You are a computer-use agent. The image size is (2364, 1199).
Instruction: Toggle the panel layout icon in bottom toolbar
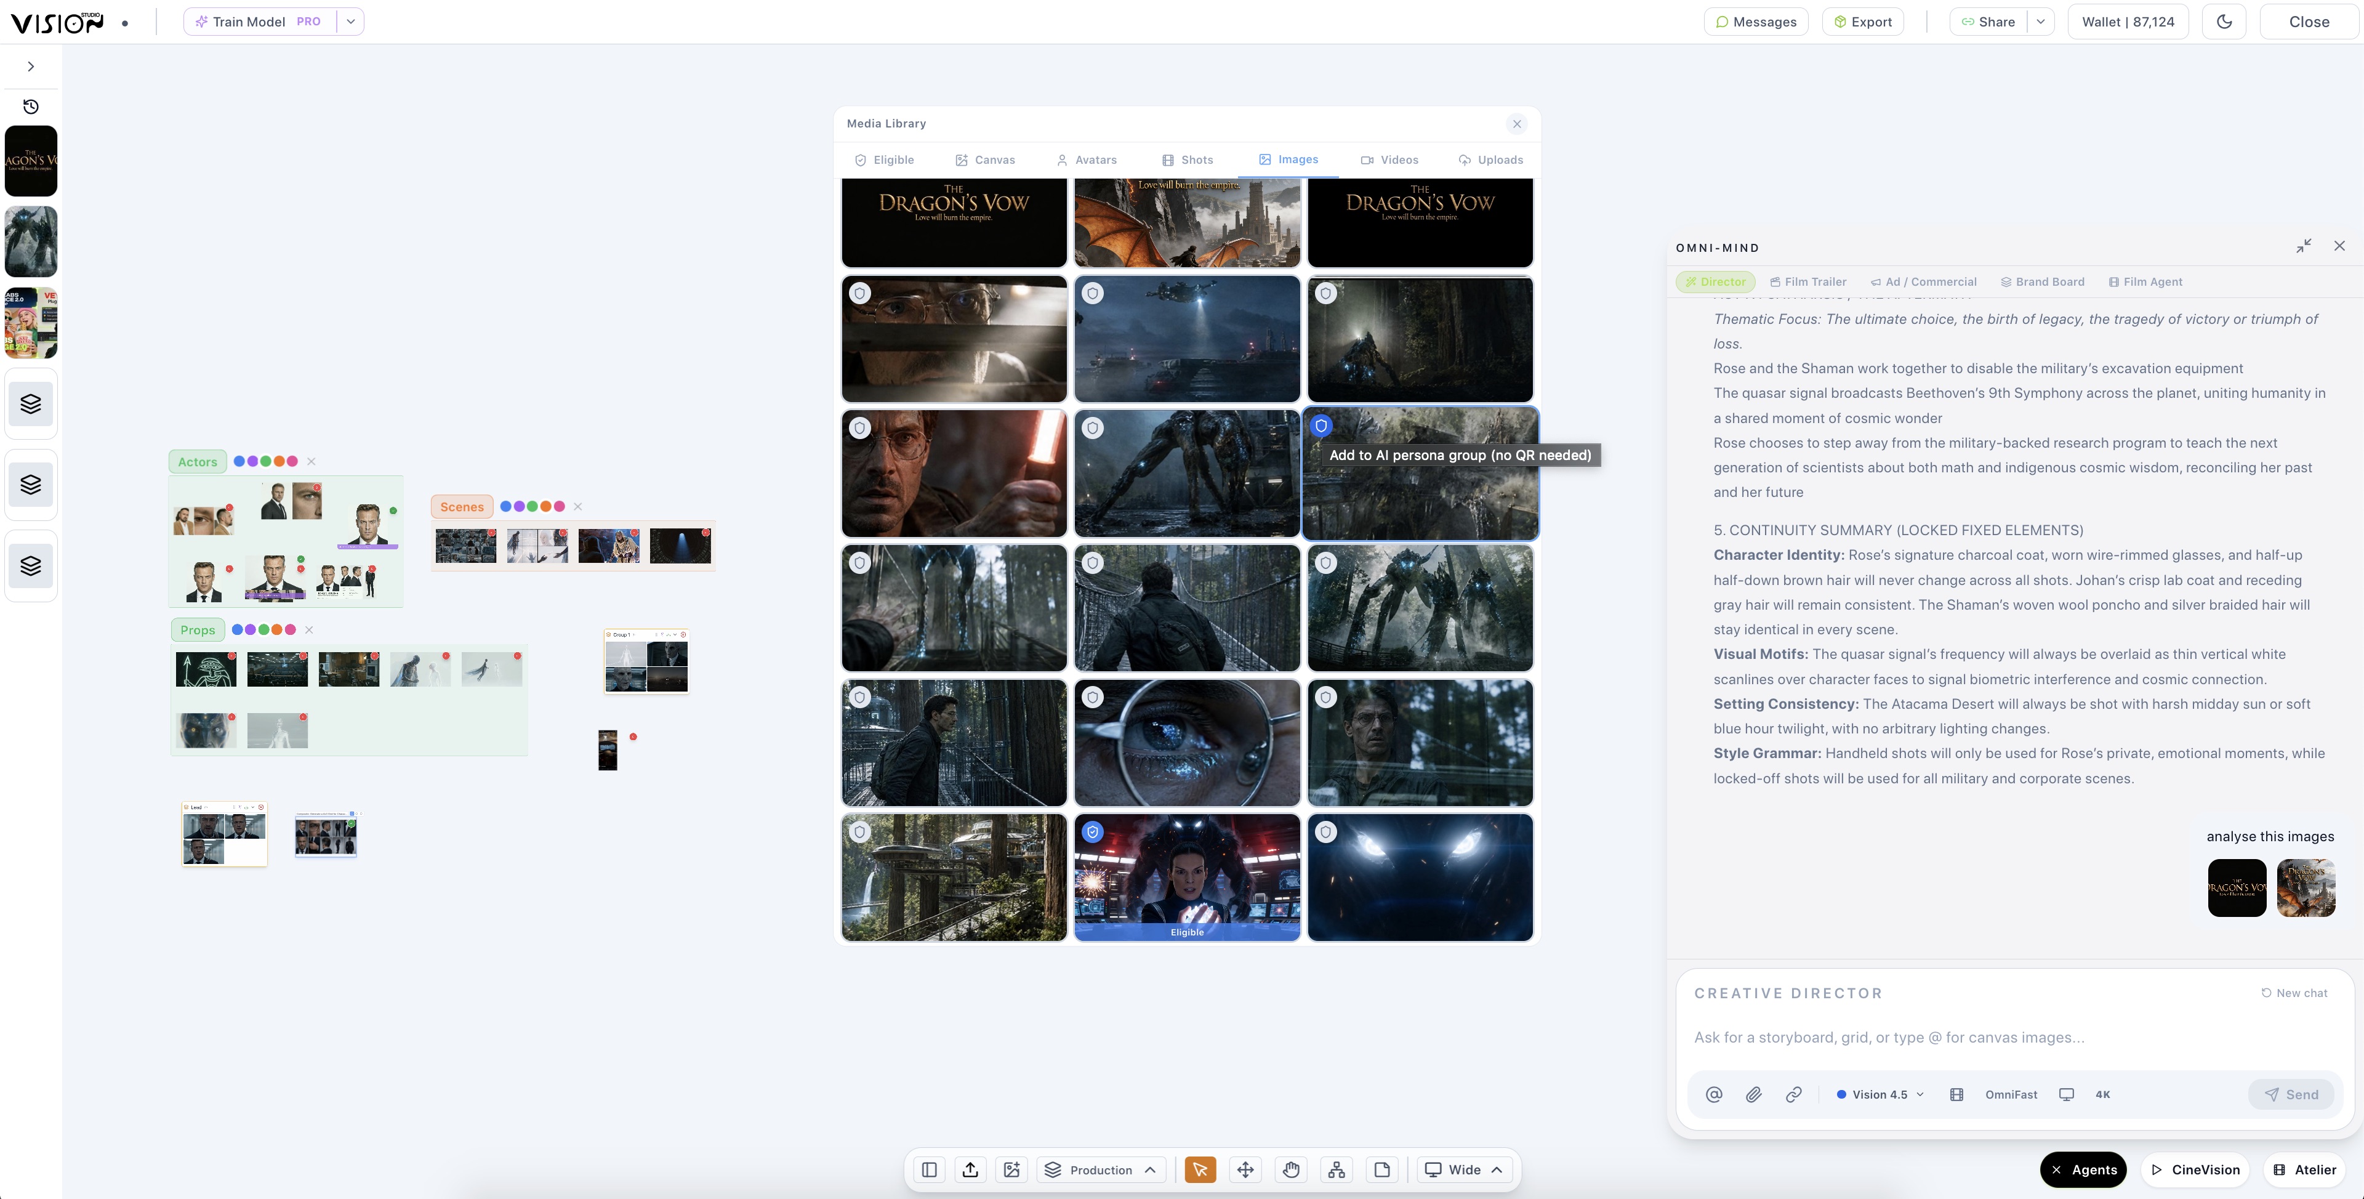[x=929, y=1169]
